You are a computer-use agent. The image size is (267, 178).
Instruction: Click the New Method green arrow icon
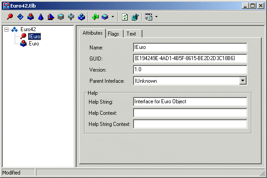(95, 17)
